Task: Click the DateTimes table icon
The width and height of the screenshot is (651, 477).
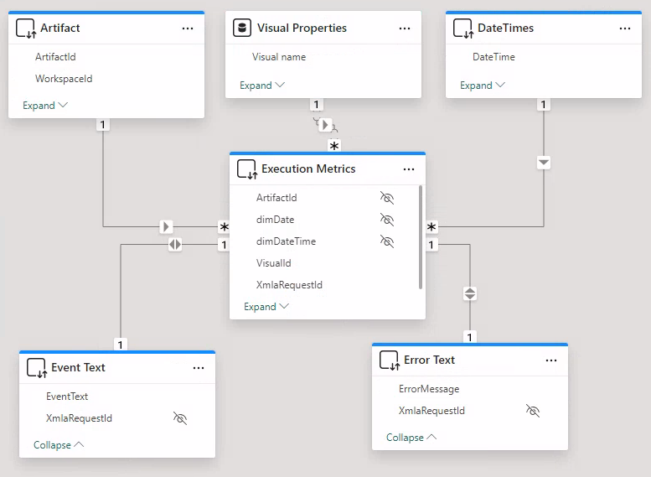Action: 463,29
